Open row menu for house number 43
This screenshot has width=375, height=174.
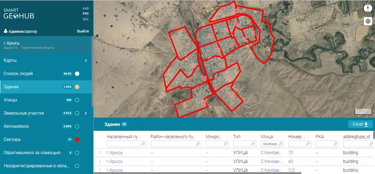pyautogui.click(x=100, y=161)
